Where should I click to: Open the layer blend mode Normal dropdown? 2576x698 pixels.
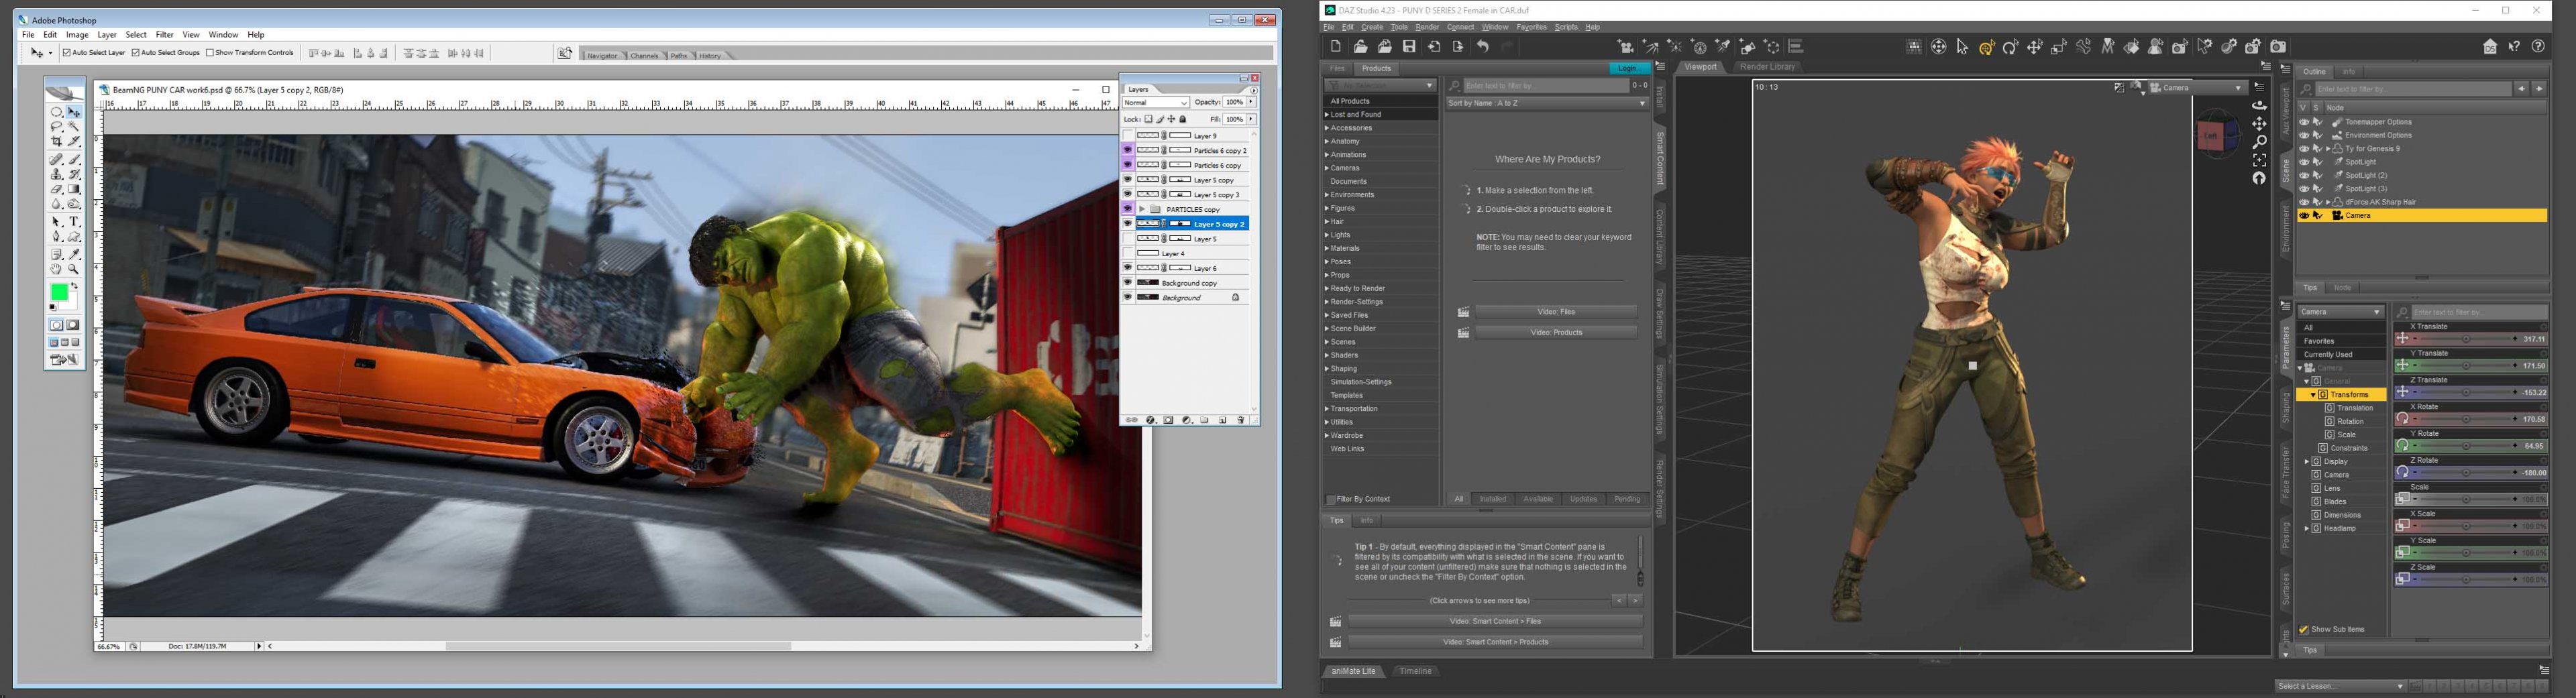[x=1155, y=103]
